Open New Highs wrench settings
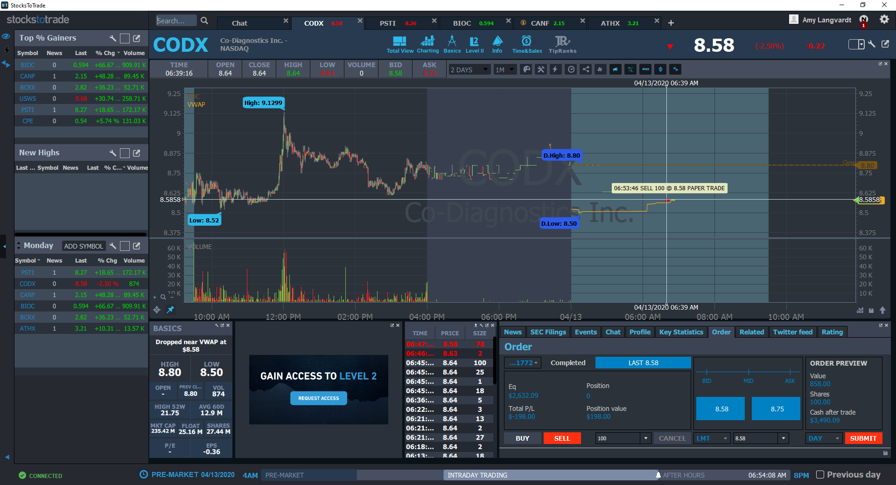Screen dimensions: 896x485 point(112,153)
